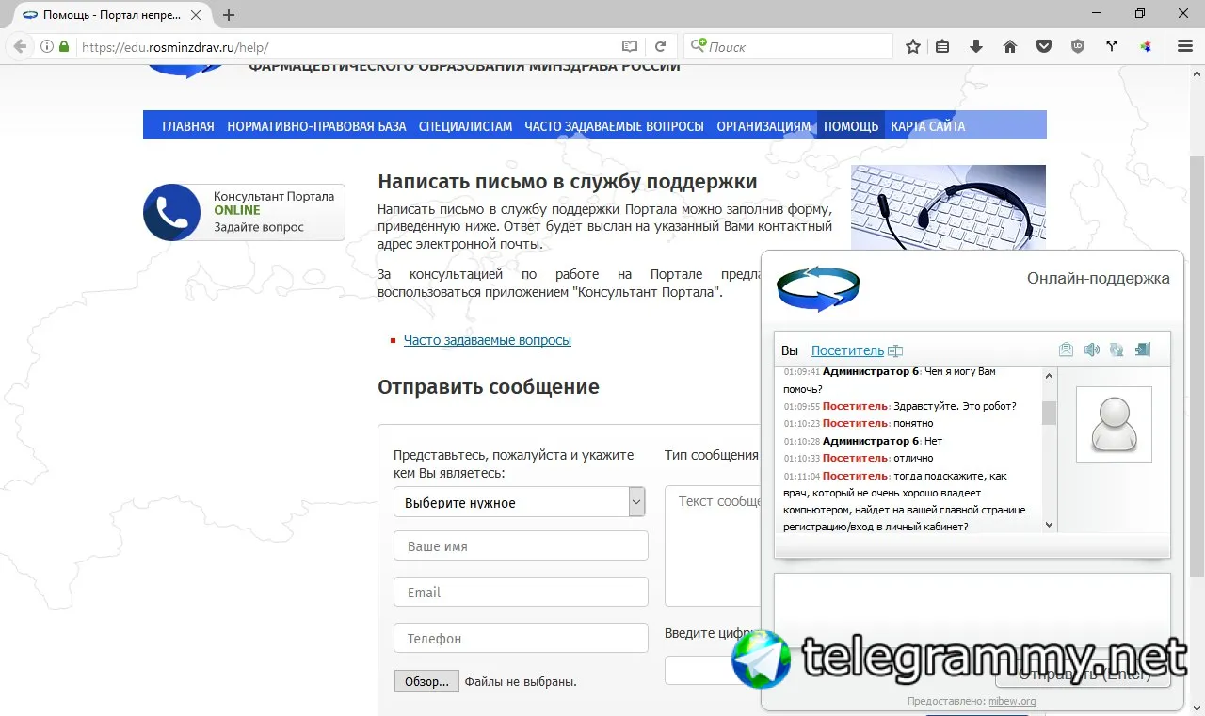Open the uBlock Origin shield extension
This screenshot has height=716, width=1205.
[1078, 46]
